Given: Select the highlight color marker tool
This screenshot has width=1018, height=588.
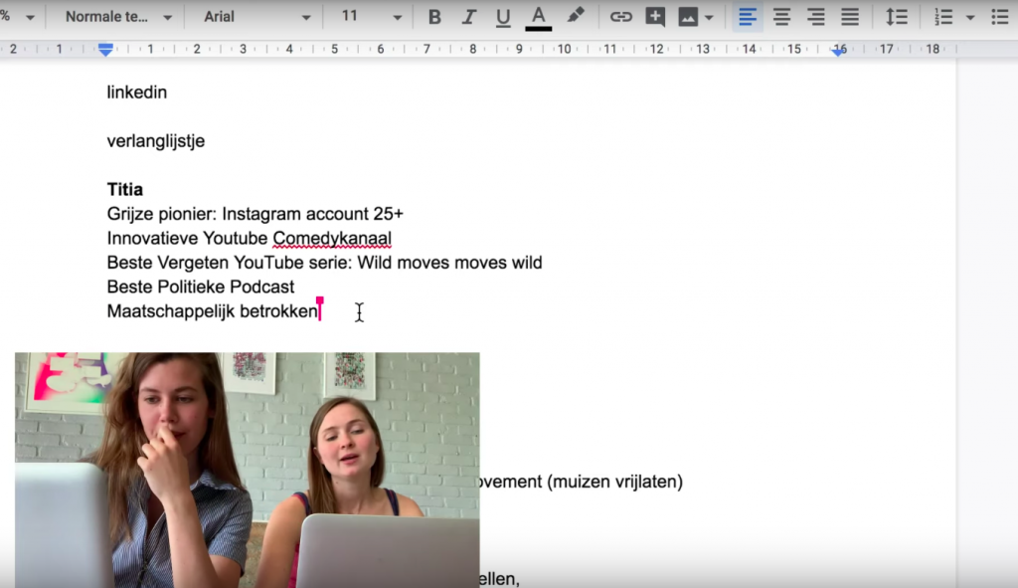Looking at the screenshot, I should 576,17.
